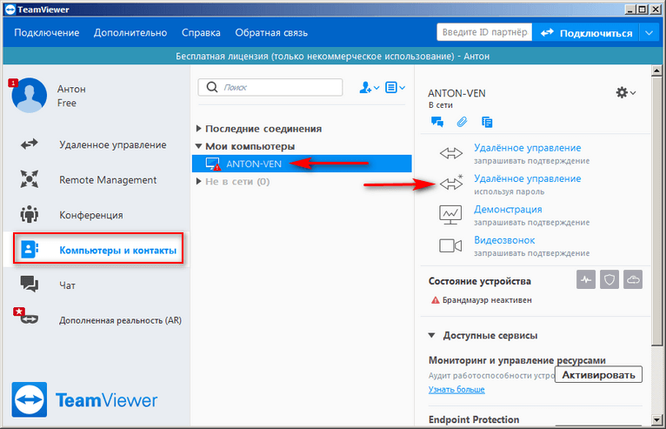
Task: Open the Справка menu
Action: pos(201,33)
